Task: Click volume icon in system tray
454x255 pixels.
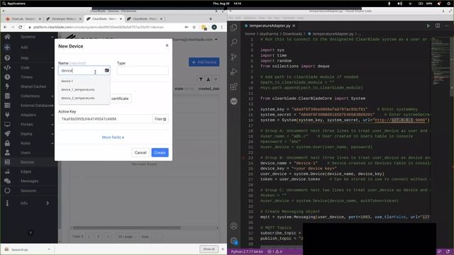Action: click(399, 4)
